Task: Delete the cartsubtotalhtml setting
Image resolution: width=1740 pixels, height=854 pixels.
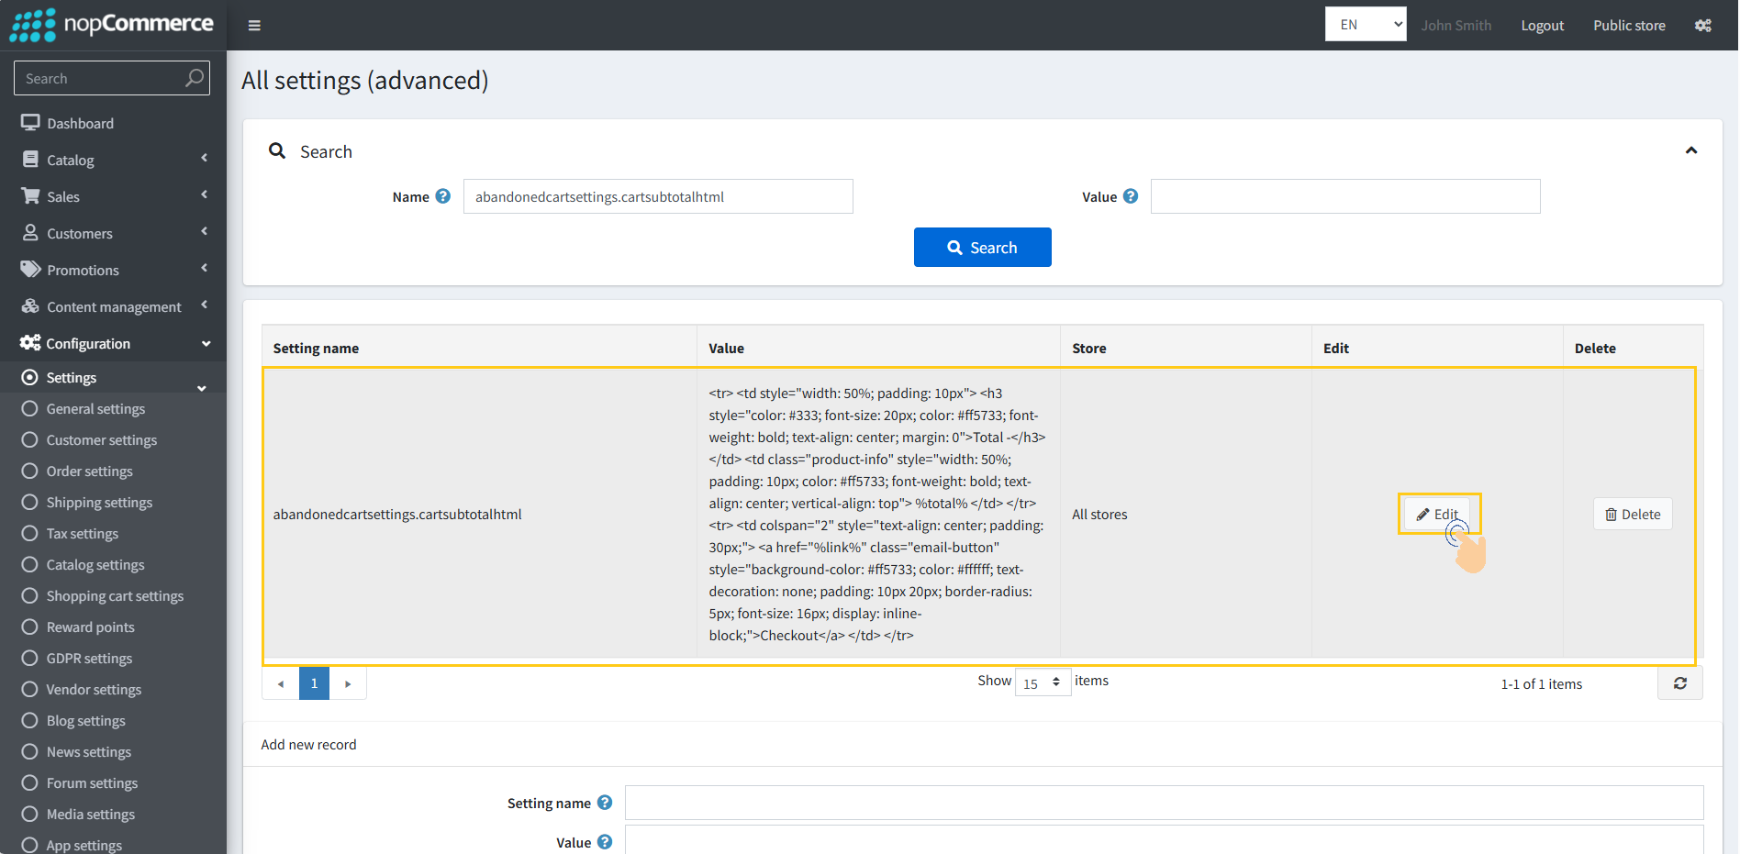Action: click(x=1632, y=515)
